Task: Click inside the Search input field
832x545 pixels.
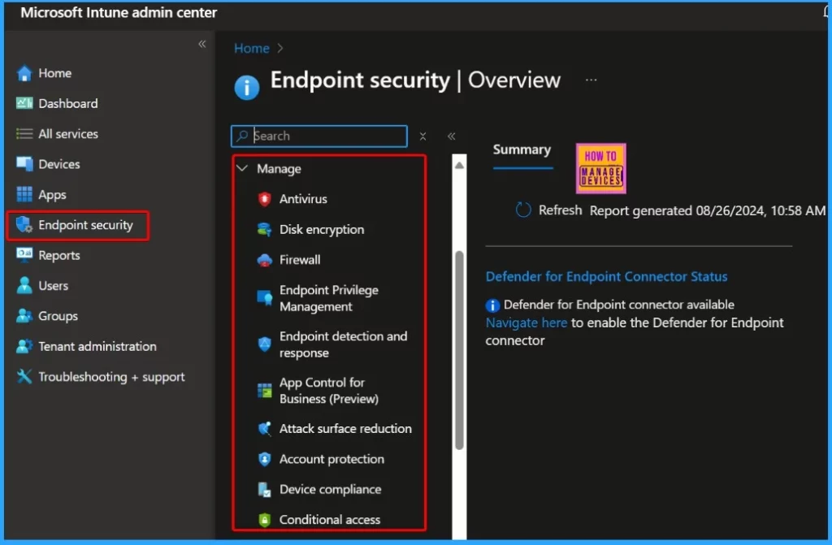Action: click(319, 136)
